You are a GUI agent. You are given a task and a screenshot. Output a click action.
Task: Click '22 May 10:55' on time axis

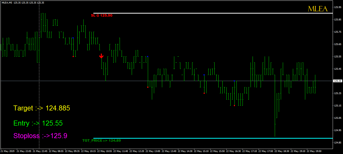click(x=105, y=151)
